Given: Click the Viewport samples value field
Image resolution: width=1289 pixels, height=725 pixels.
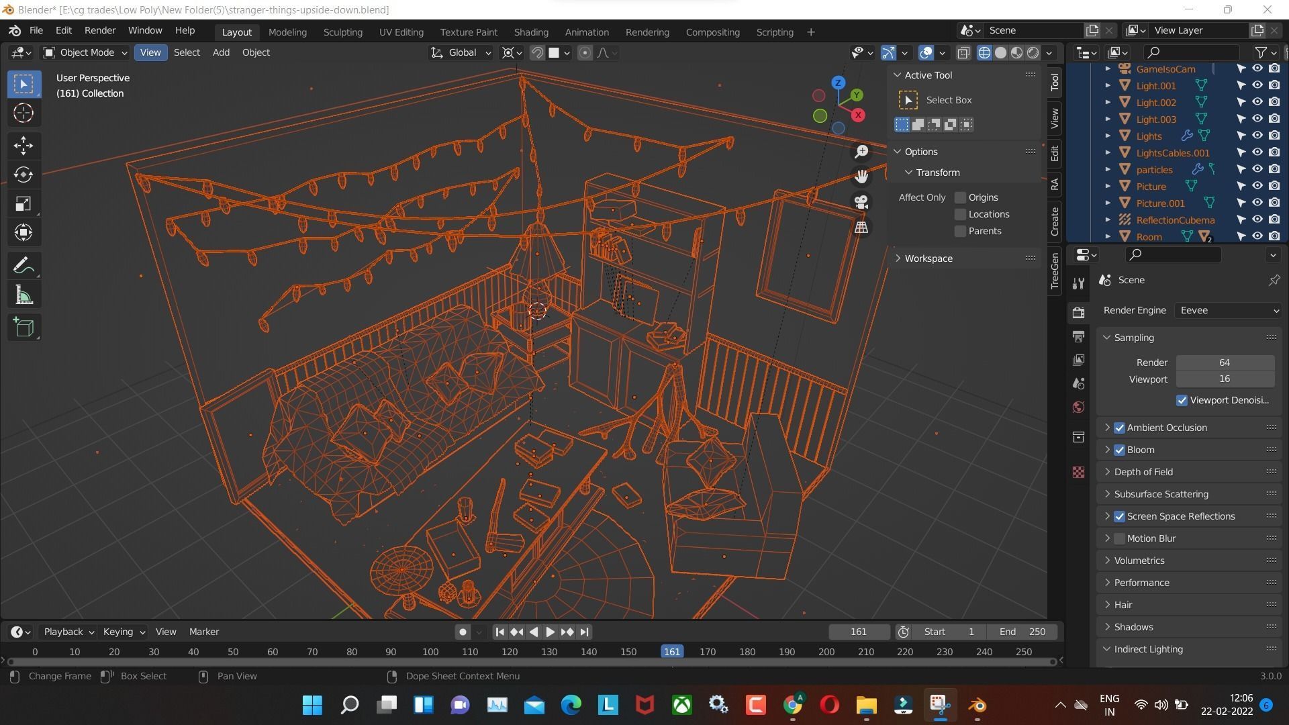Looking at the screenshot, I should coord(1225,379).
